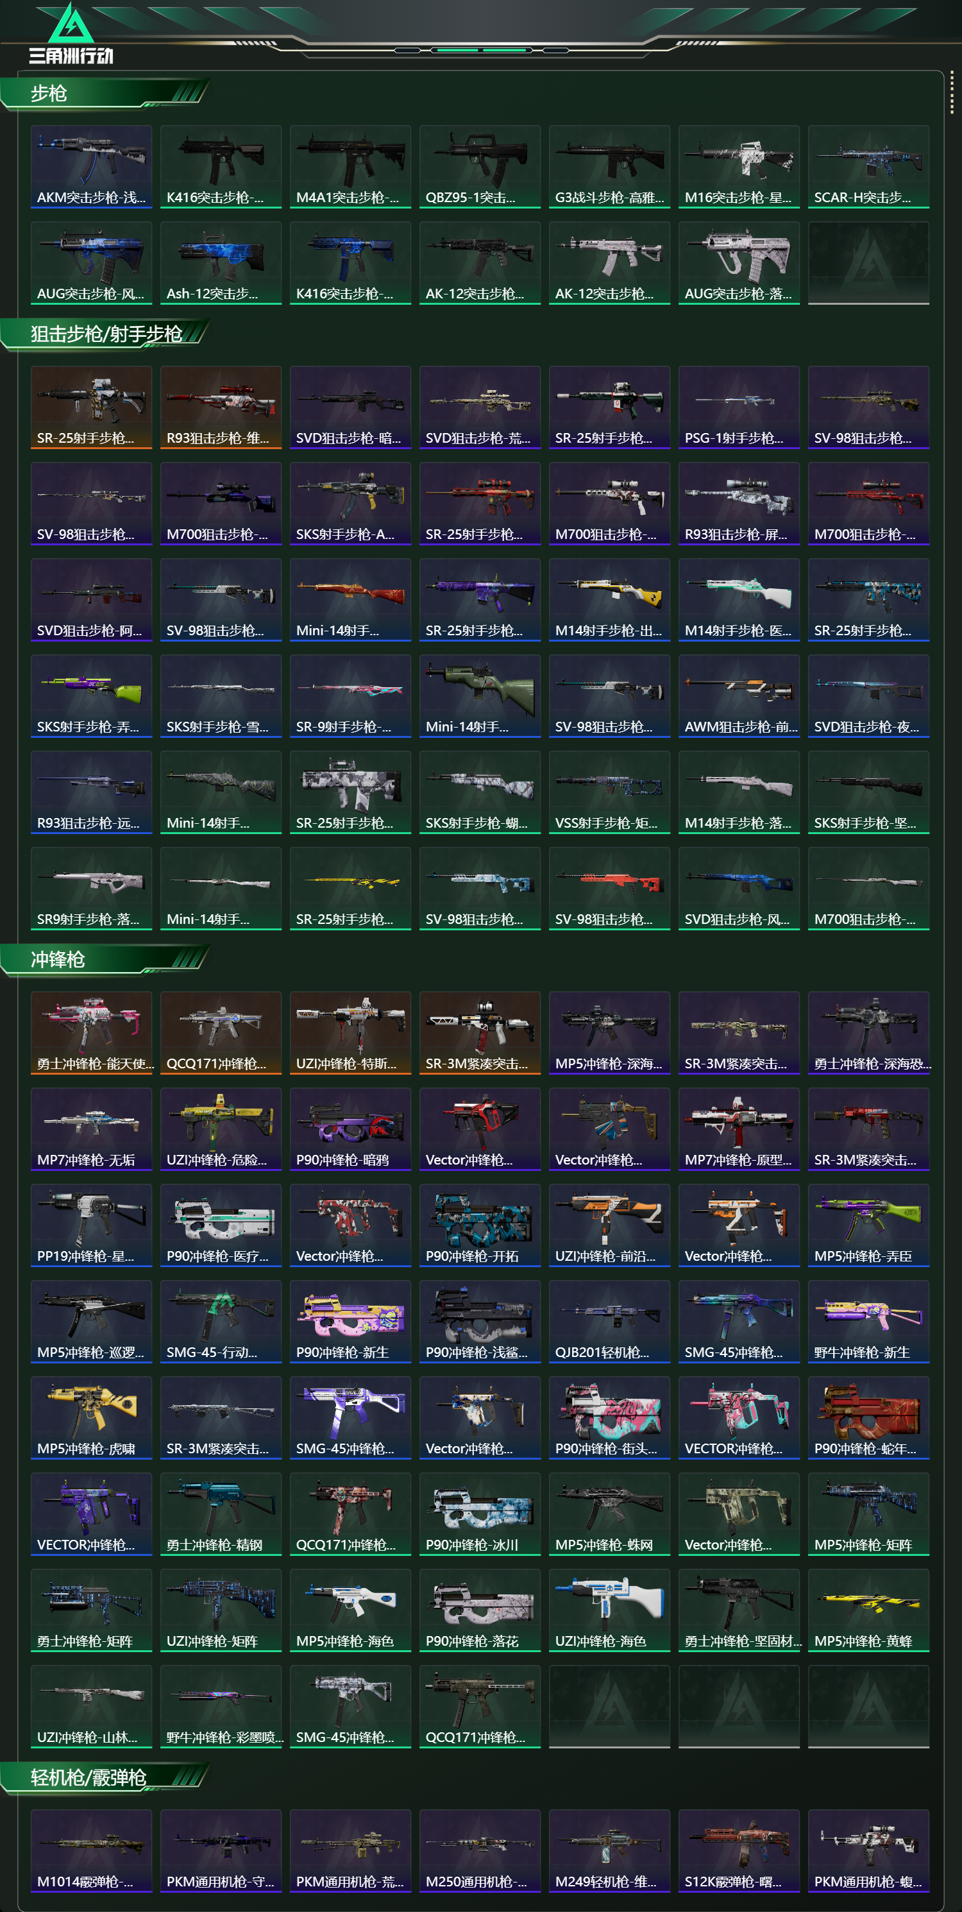Select the M1014霰弹枪 skin card
Screen dimensions: 962x1912
click(91, 1850)
